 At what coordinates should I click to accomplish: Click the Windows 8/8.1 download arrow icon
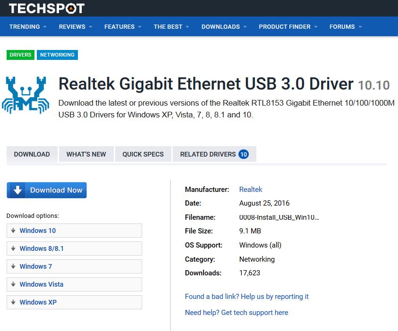click(13, 248)
